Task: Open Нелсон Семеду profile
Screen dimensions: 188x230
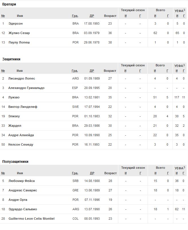Action: (21, 144)
